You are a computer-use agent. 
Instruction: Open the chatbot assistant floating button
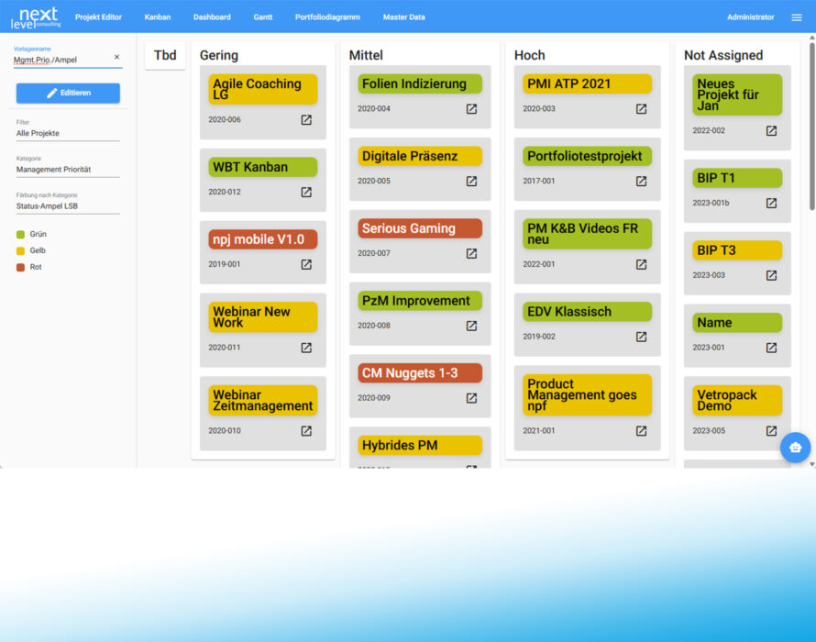click(x=795, y=448)
